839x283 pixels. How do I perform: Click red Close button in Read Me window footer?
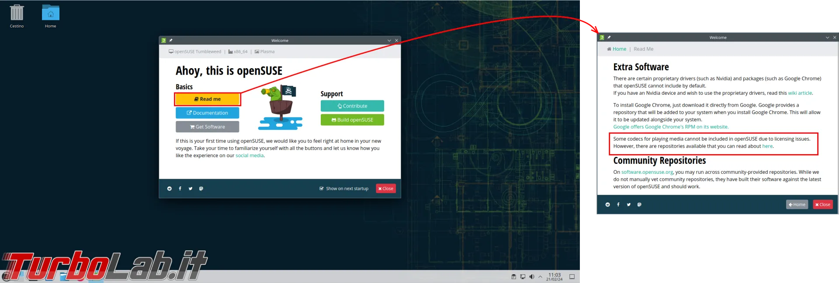pos(823,204)
